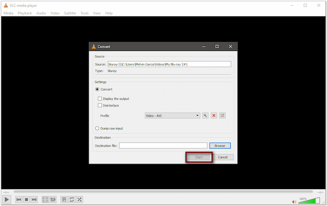Open the Subtitle menu
The height and width of the screenshot is (206, 327).
(x=70, y=13)
